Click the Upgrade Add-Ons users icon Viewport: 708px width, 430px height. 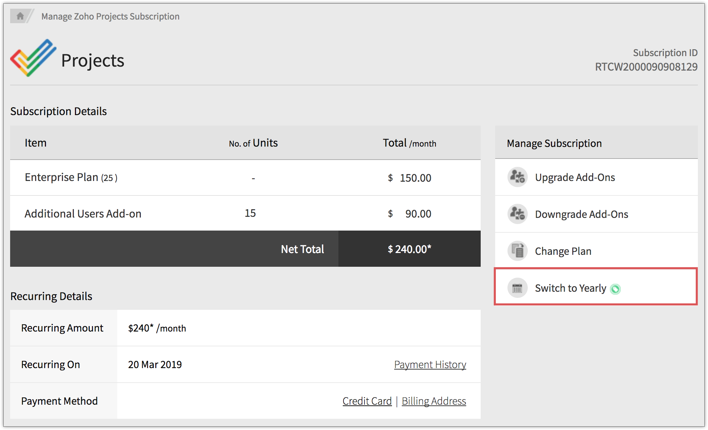pyautogui.click(x=517, y=177)
